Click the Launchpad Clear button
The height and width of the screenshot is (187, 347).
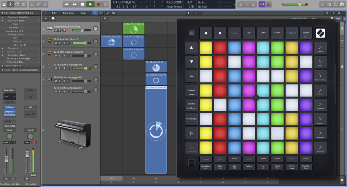tap(192, 76)
